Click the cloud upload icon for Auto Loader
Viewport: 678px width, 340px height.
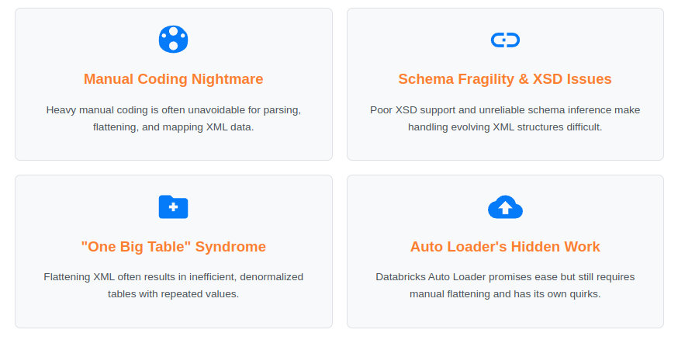pos(505,206)
